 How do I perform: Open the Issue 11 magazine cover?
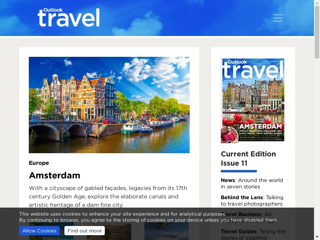pyautogui.click(x=253, y=100)
